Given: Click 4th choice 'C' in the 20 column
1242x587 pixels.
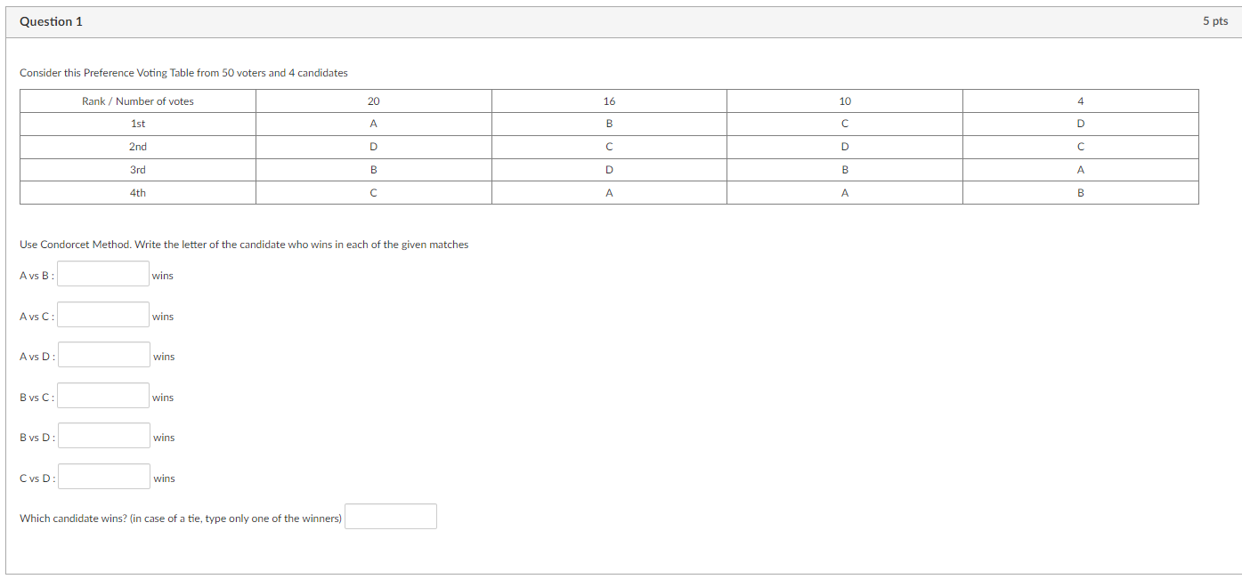Looking at the screenshot, I should pos(374,193).
